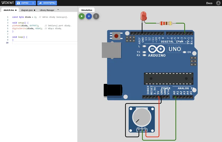This screenshot has height=142, width=222.
Task: Start the simulation with the green play button
Action: click(82, 16)
